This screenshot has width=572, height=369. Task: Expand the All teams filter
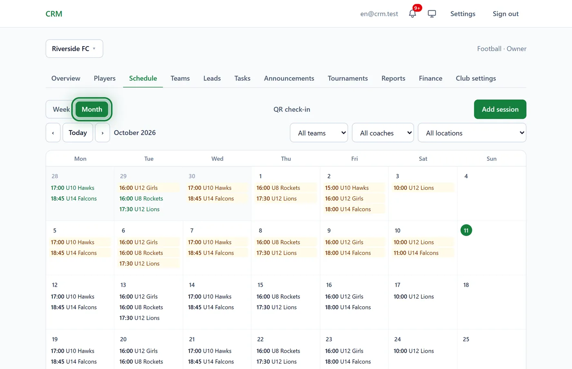pos(319,133)
